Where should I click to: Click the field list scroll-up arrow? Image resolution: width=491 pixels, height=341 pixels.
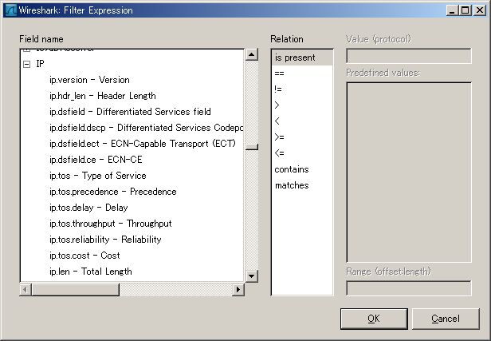click(251, 55)
